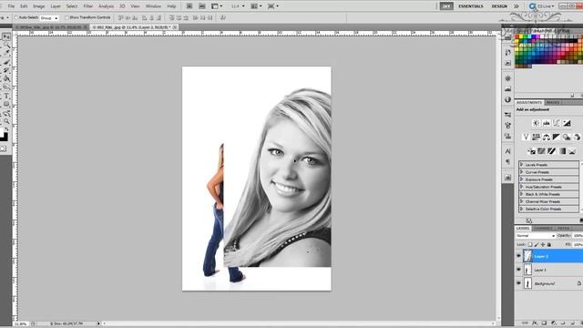Screen dimensions: 583x328
Task: Expand Exposure Presets list
Action: coord(522,179)
